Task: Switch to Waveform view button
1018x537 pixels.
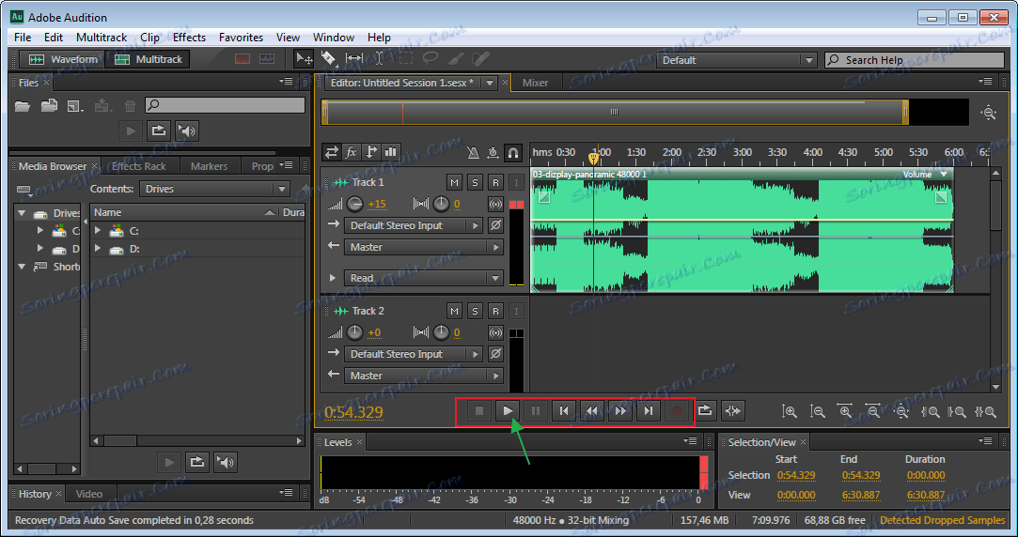Action: (64, 59)
